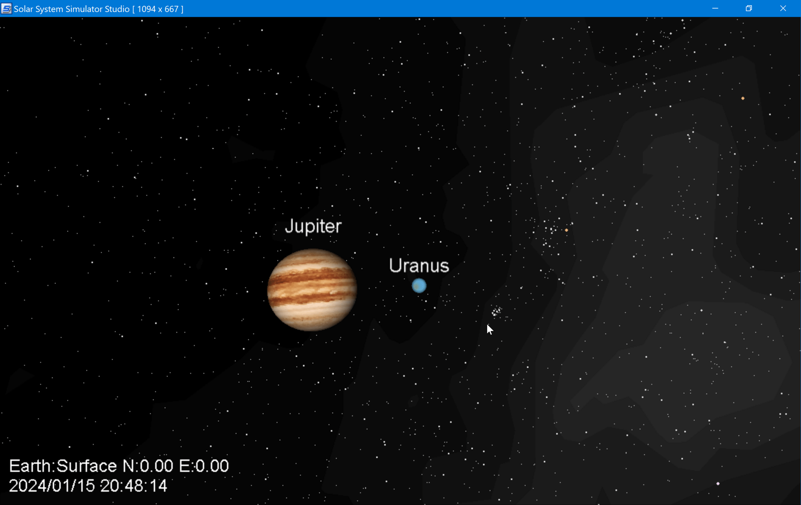Click the [ 1094 x 667 ] size text
This screenshot has height=505, width=801.
point(158,9)
